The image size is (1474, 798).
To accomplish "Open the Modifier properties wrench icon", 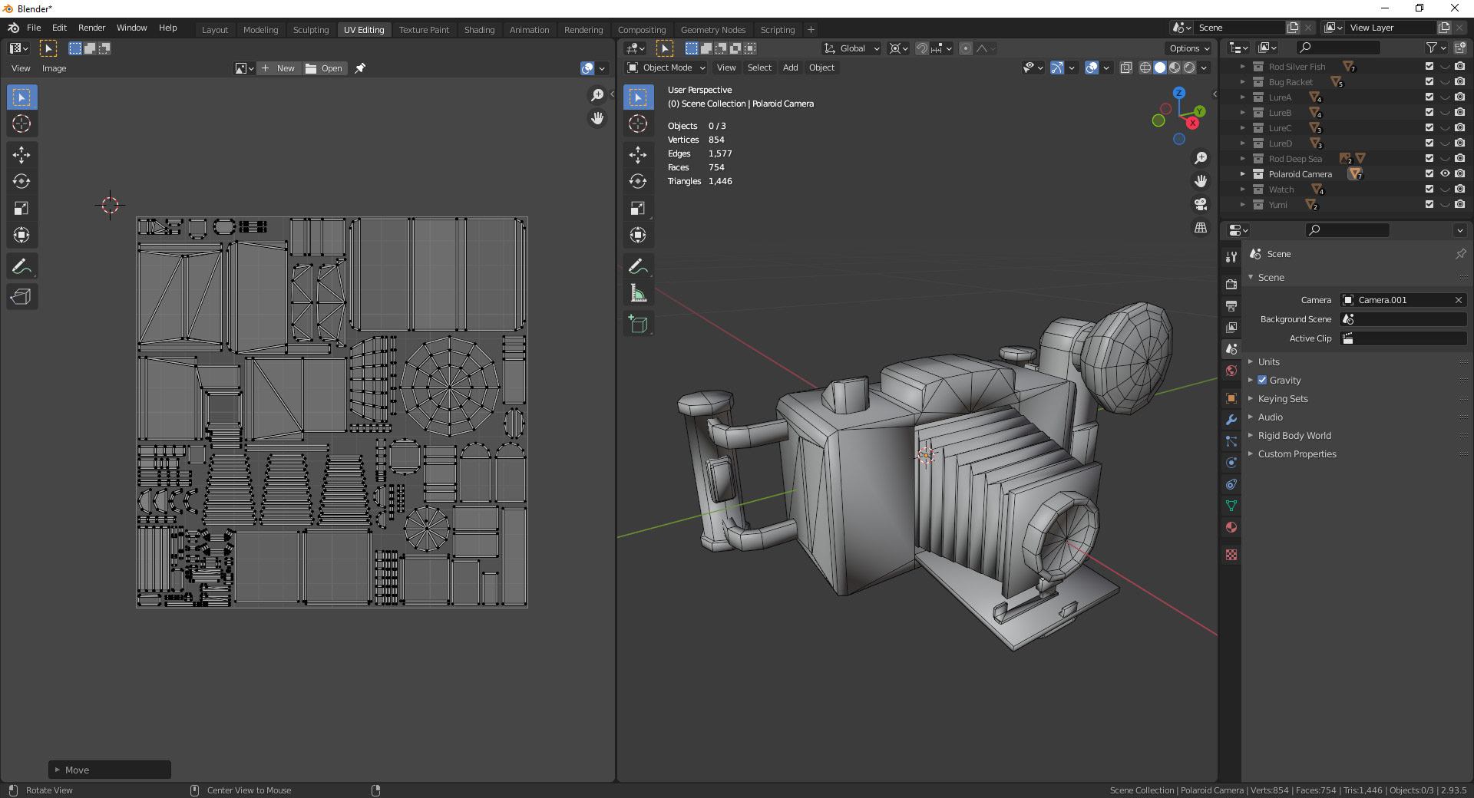I will coord(1231,420).
